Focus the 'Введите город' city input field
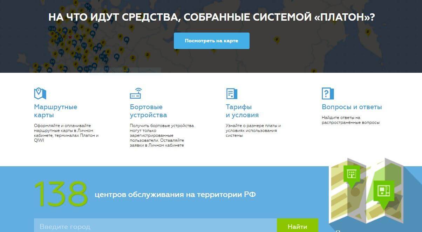Image resolution: width=422 pixels, height=232 pixels. 155,225
